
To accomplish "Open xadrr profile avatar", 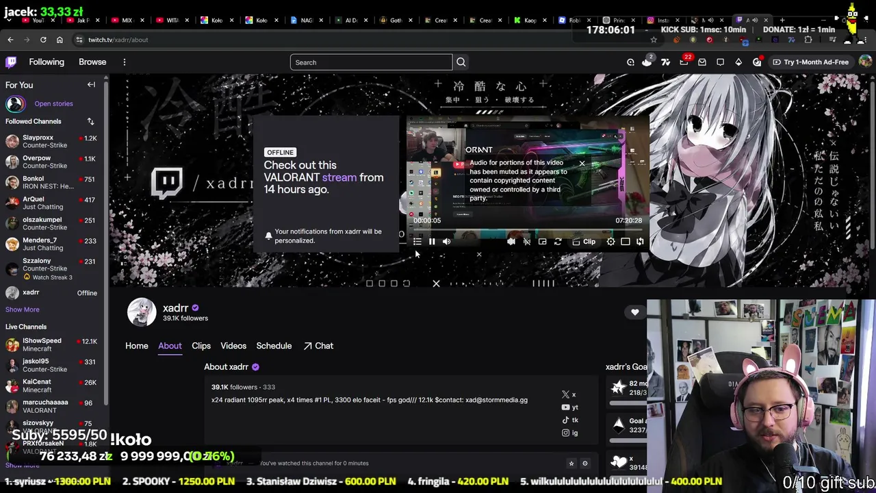I will 142,312.
